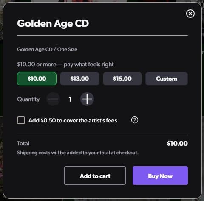Click the Quantity label
This screenshot has width=204, height=201.
[x=28, y=99]
